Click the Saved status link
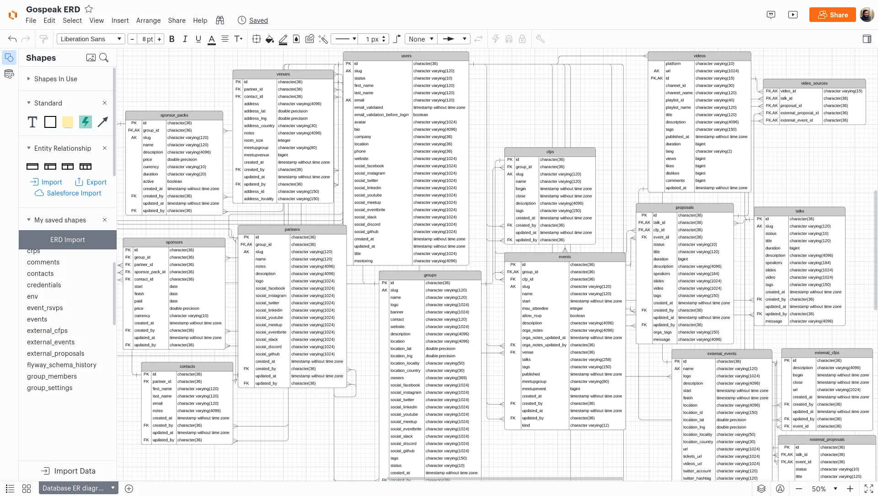 [x=258, y=21]
